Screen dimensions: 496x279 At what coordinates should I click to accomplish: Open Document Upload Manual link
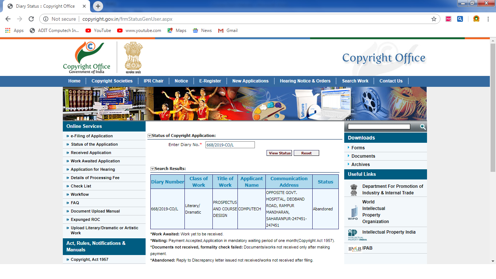click(x=95, y=211)
